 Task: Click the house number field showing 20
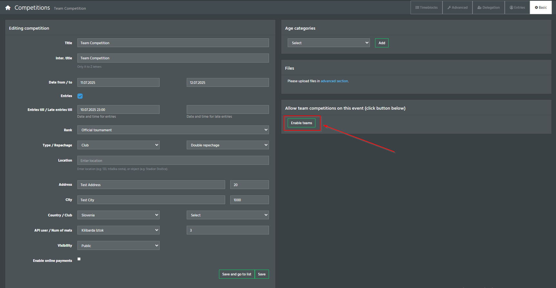tap(250, 185)
